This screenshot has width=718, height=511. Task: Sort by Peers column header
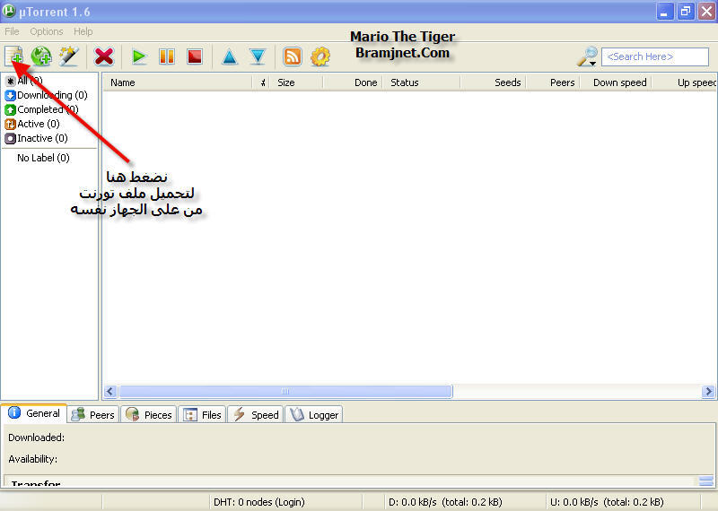[x=553, y=82]
